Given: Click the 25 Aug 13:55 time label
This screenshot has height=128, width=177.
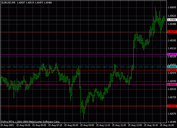Looking at the screenshot, I should [135, 125].
